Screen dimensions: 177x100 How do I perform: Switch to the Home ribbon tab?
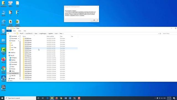[14, 31]
